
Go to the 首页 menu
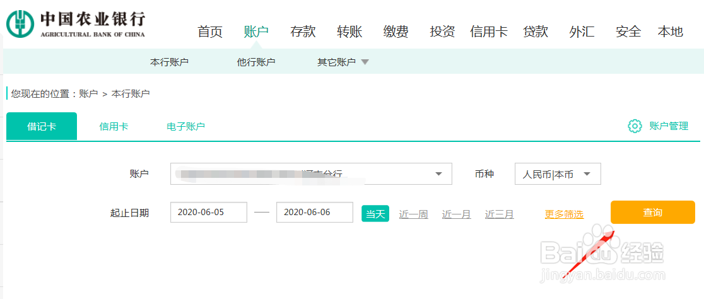[x=210, y=32]
